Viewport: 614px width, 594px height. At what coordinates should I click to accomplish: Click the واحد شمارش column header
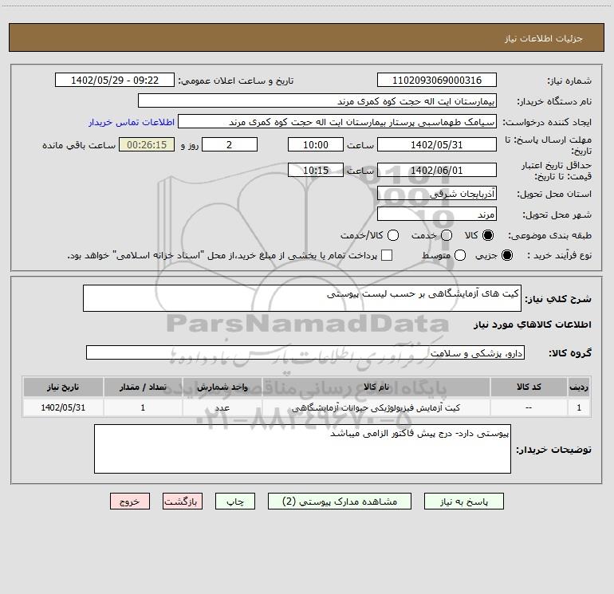222,387
